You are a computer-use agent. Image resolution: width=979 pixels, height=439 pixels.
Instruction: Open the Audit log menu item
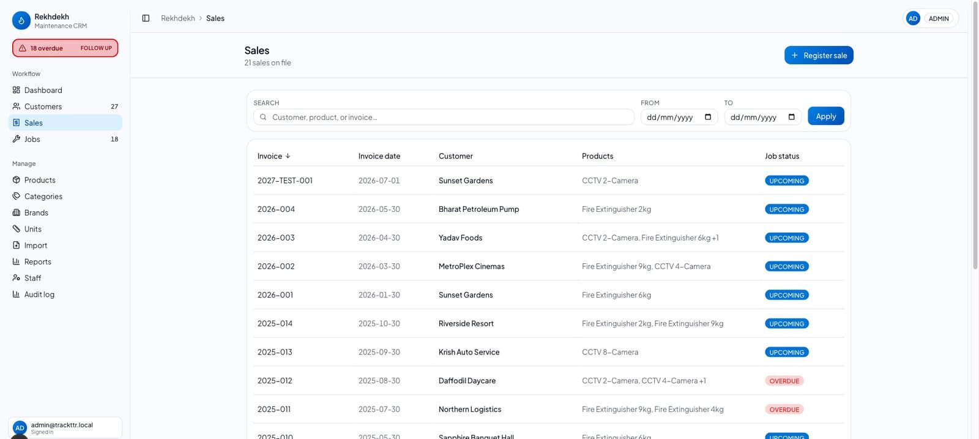pos(65,295)
